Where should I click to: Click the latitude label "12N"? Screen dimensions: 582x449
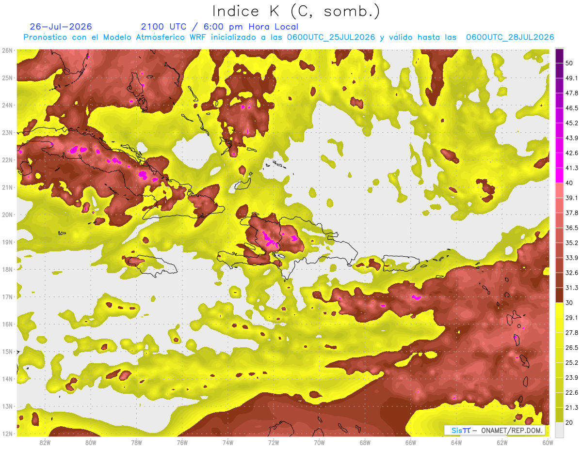7,434
